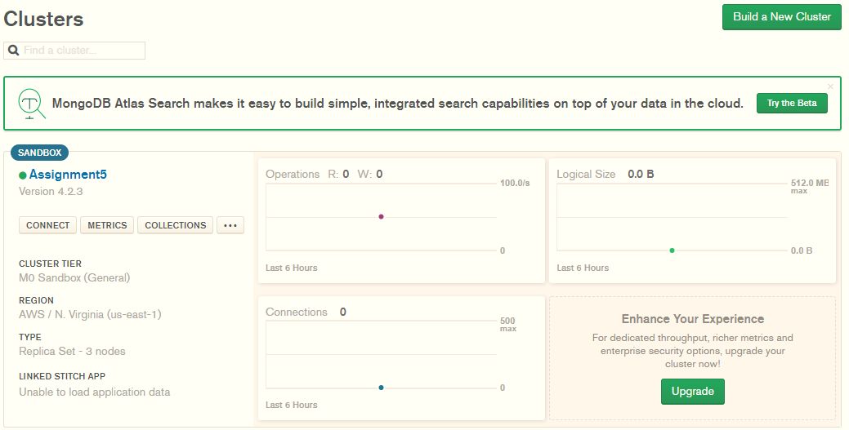Click the Connections chart title
The image size is (849, 430).
tap(296, 312)
